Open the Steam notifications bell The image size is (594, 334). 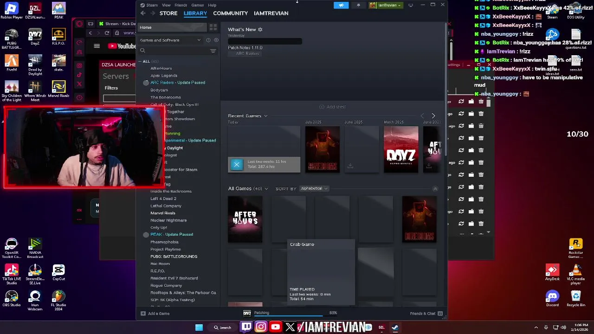(x=358, y=5)
